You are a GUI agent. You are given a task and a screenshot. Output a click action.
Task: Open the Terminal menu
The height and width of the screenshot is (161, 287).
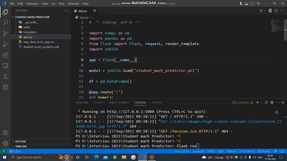73,4
